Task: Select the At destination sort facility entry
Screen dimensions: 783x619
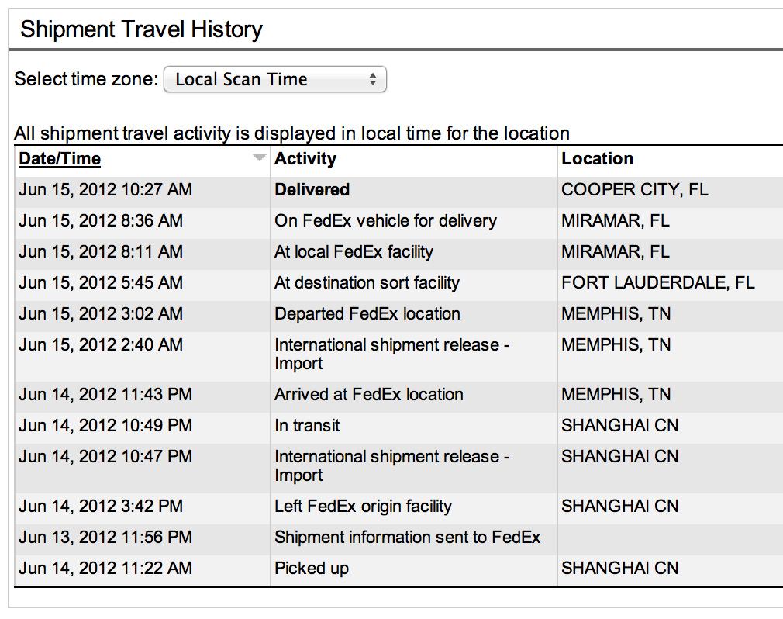Action: [x=367, y=283]
